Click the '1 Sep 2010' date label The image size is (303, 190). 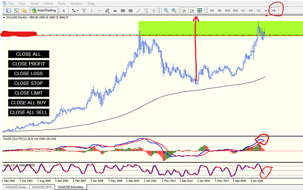pos(133,181)
